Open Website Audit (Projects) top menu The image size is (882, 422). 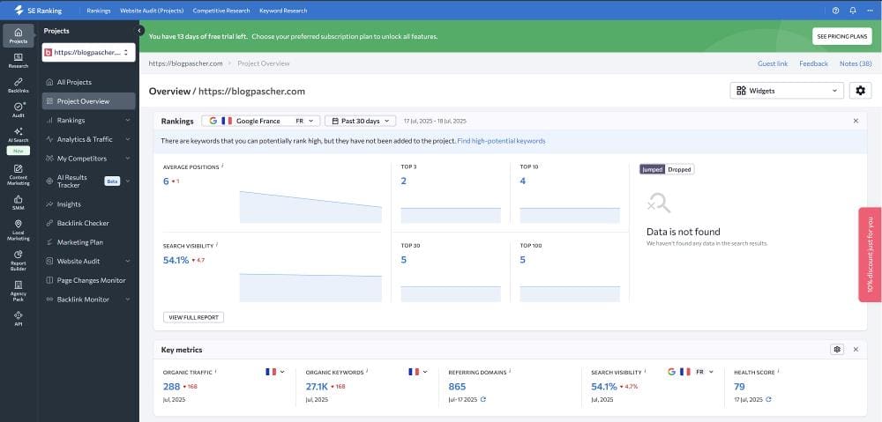point(152,11)
